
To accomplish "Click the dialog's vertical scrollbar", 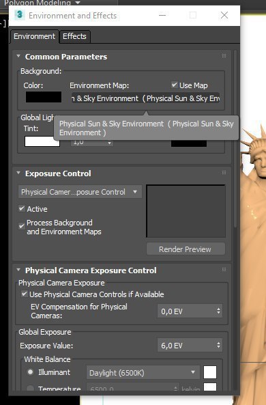I will point(235,139).
